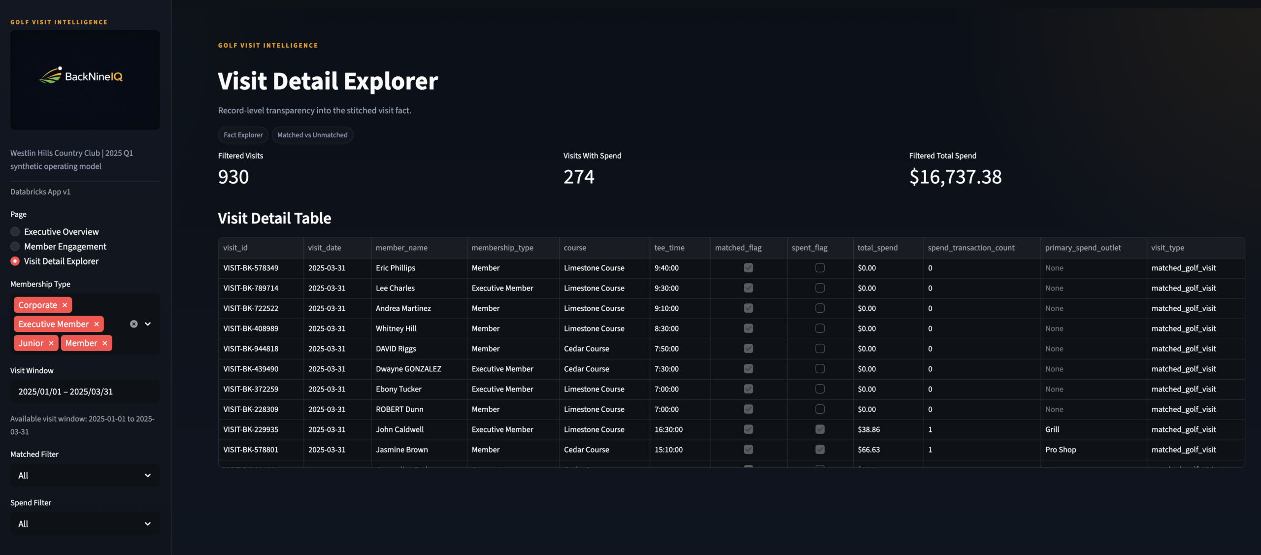Select the Fact Explorer tab
The width and height of the screenshot is (1261, 555).
click(x=242, y=134)
